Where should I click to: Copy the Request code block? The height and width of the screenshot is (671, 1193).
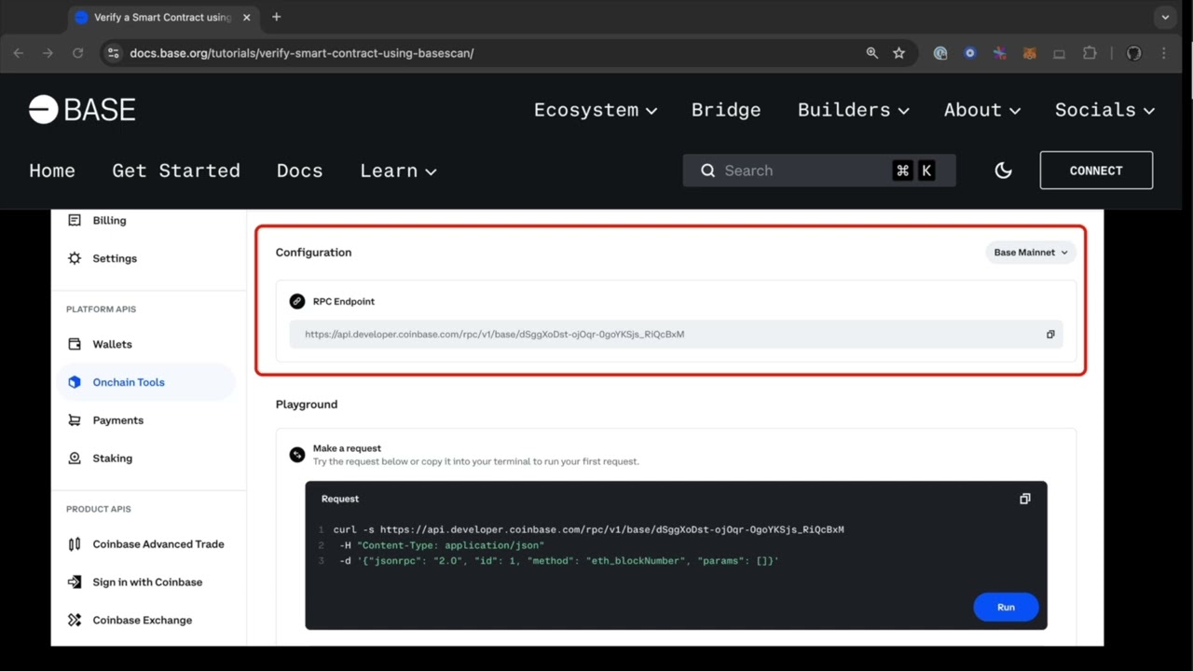(1025, 499)
